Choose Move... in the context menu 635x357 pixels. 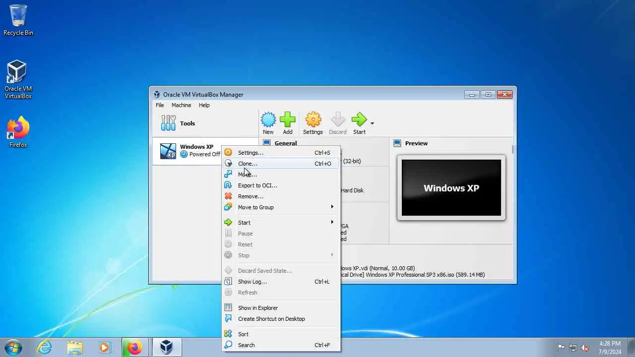[281, 175]
